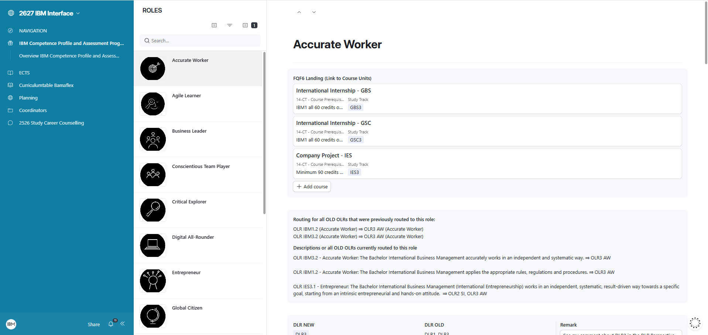Open International Internship - GSC course card
708x335 pixels.
point(488,131)
